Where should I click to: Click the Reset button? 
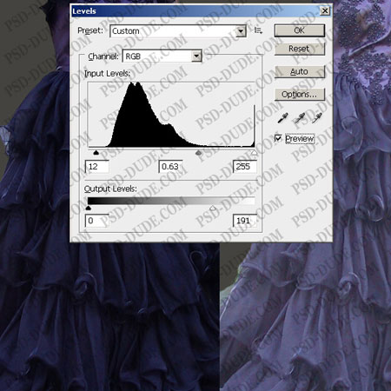pyautogui.click(x=300, y=49)
